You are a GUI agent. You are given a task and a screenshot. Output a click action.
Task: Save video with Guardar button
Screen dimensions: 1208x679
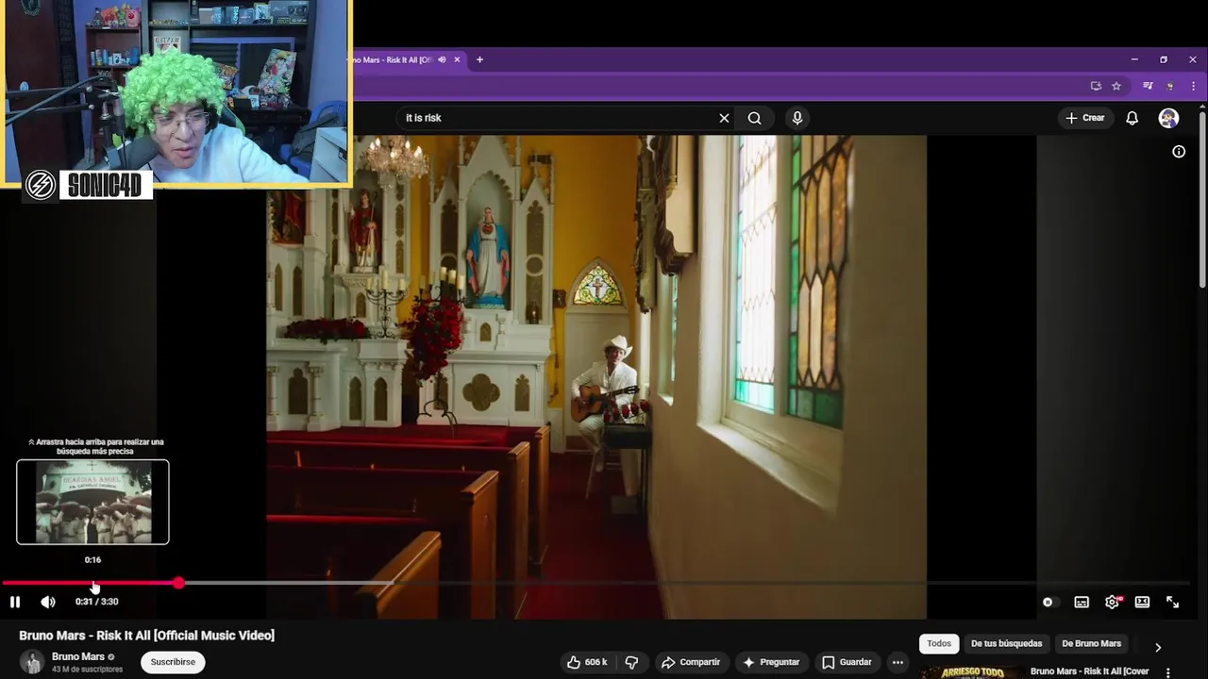pyautogui.click(x=847, y=662)
